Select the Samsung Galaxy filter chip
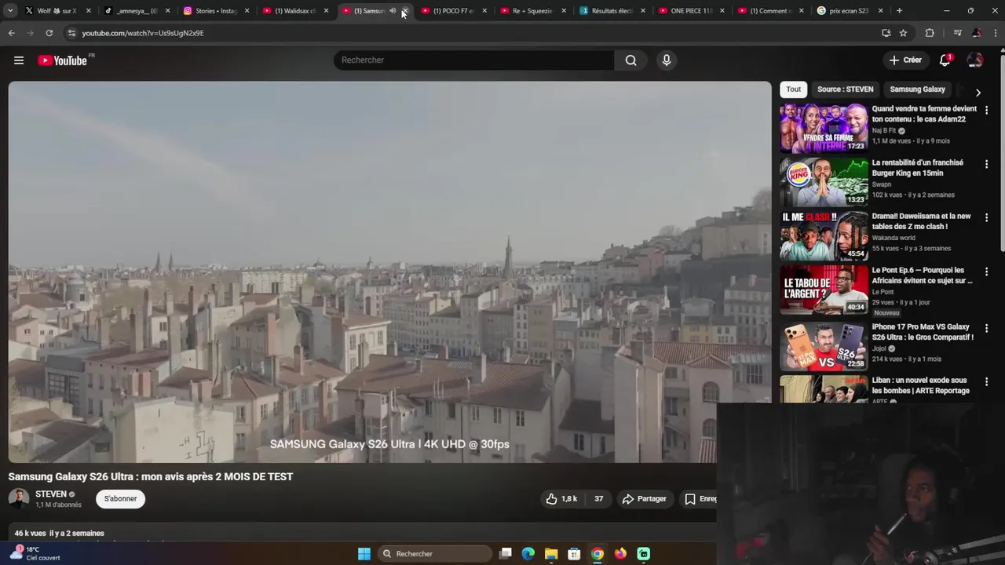This screenshot has width=1005, height=565. coord(917,89)
